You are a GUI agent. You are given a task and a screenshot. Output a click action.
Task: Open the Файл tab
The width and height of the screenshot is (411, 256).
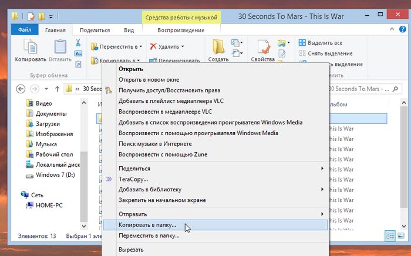25,30
